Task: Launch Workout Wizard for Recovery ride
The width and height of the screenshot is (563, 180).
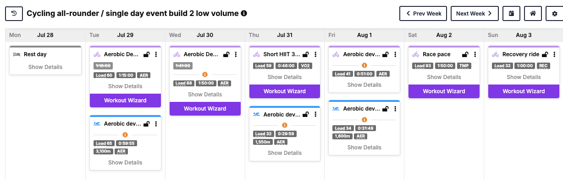Action: coord(524,91)
